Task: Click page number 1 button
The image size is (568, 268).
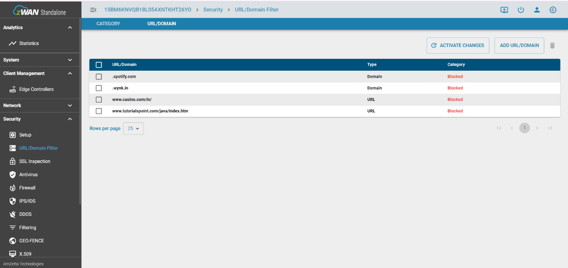Action: click(524, 128)
